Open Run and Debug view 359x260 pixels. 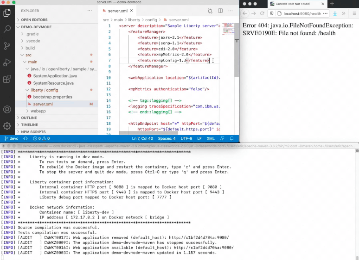click(7, 62)
